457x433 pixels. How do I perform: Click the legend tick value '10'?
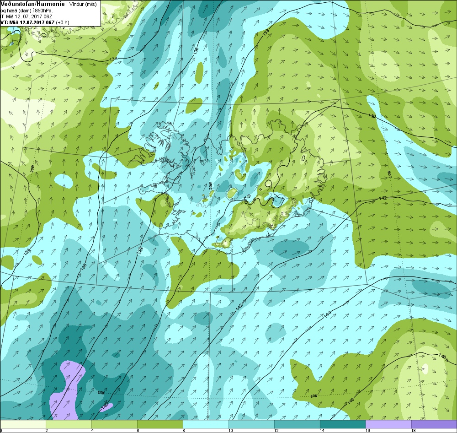tap(230, 430)
